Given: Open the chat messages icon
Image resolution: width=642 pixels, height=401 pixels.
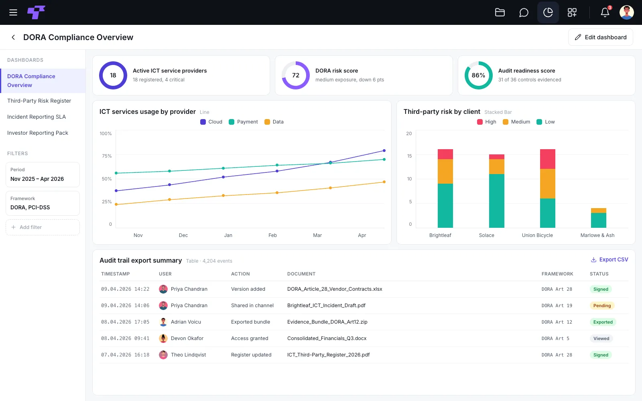Looking at the screenshot, I should (x=524, y=12).
